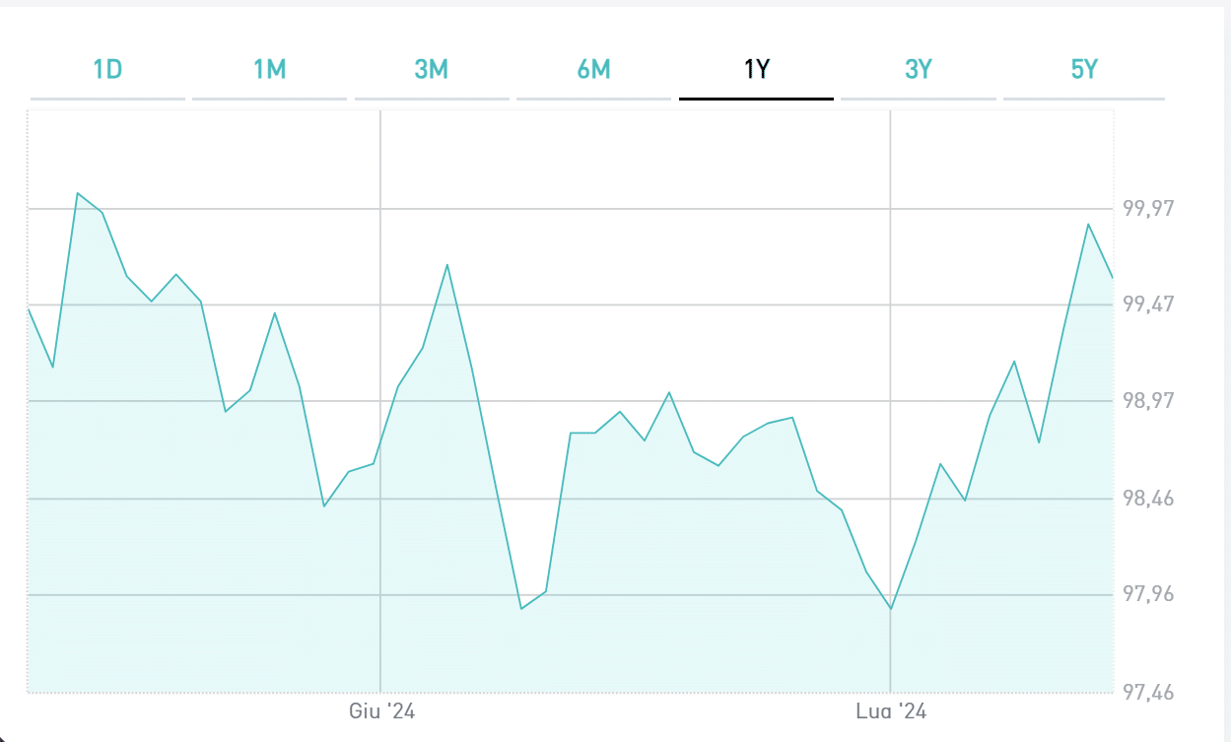
Task: Click the 99,97 y-axis label
Action: [1148, 208]
